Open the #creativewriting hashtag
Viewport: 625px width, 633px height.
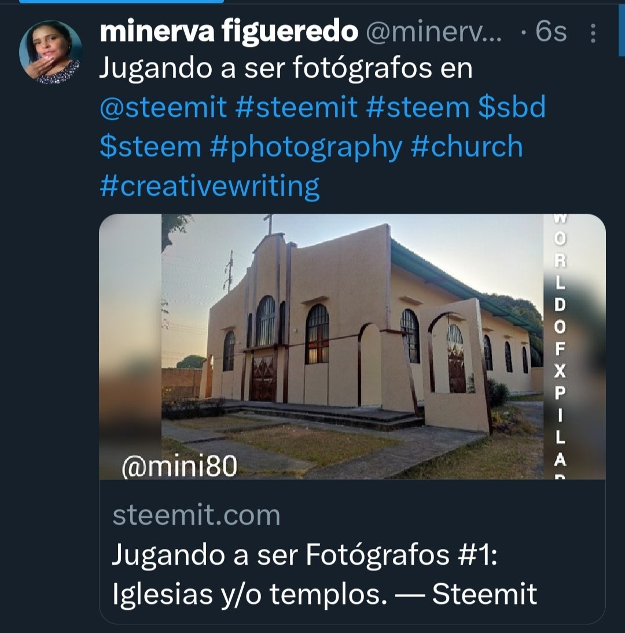(x=209, y=186)
